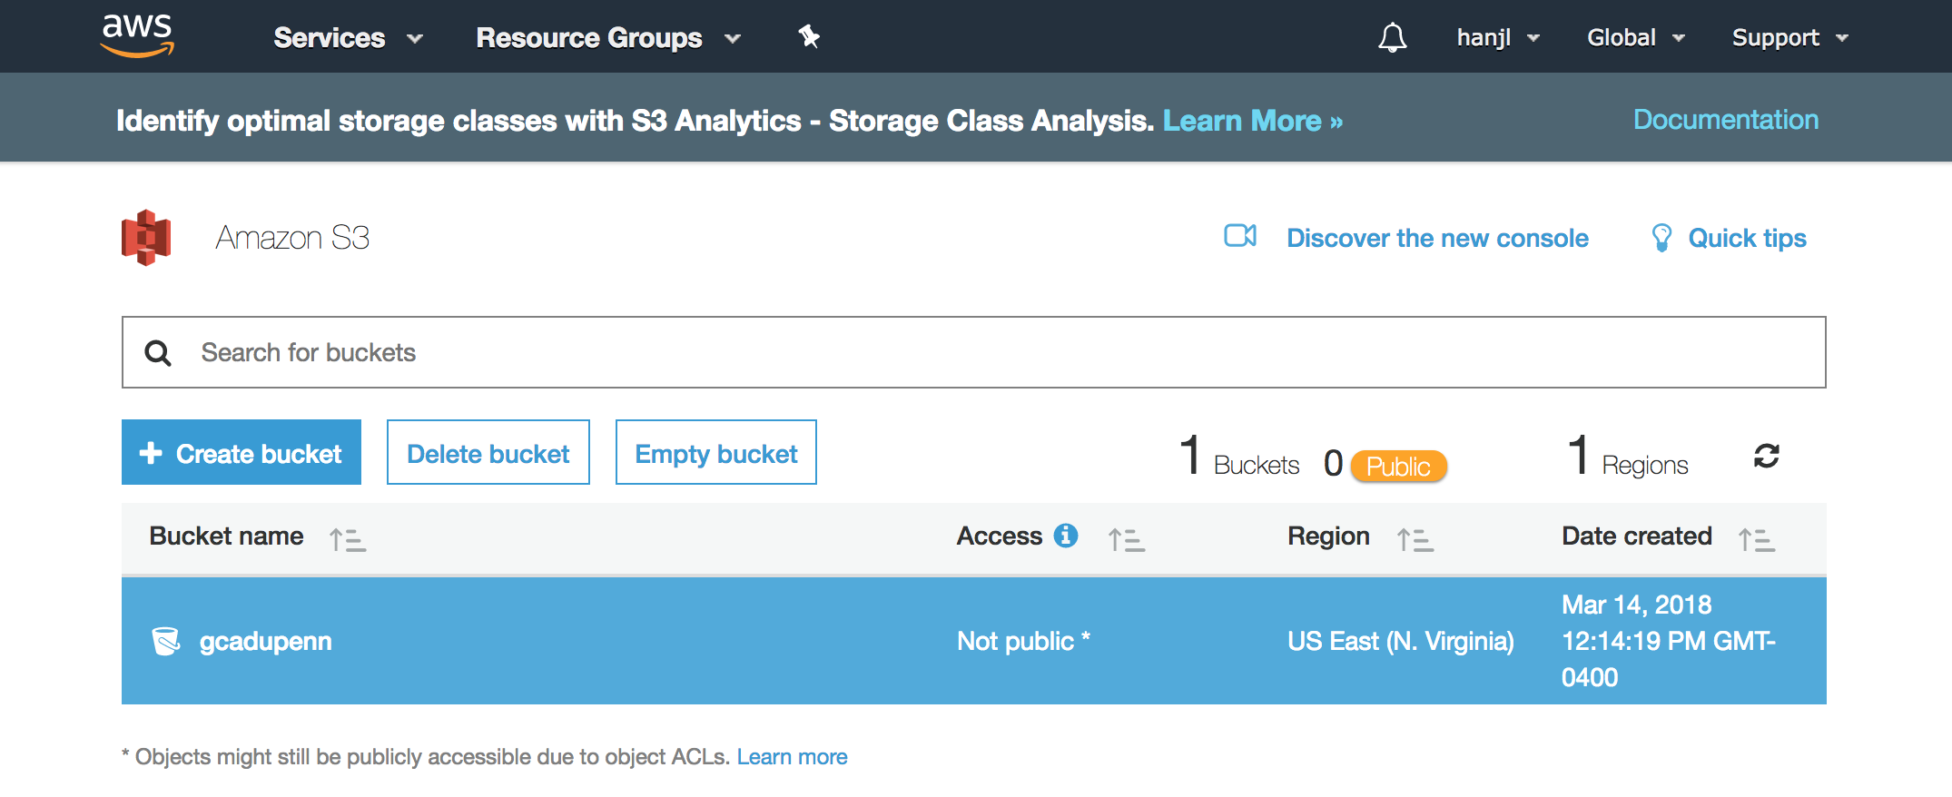
Task: Sort buckets by Region sort icon
Action: (1415, 540)
